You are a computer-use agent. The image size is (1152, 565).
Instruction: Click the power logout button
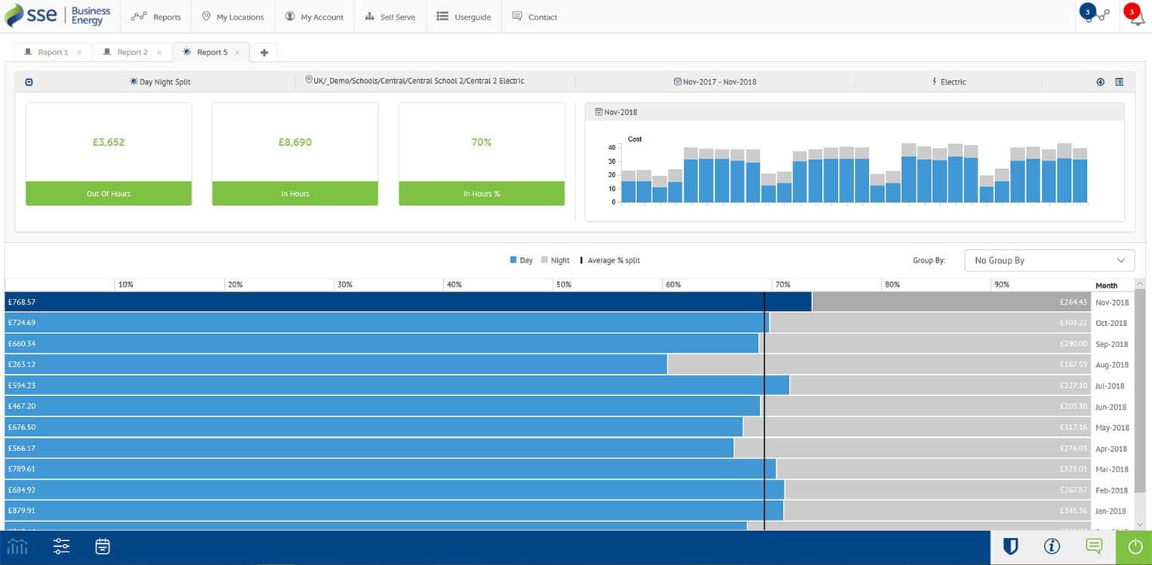(x=1134, y=548)
